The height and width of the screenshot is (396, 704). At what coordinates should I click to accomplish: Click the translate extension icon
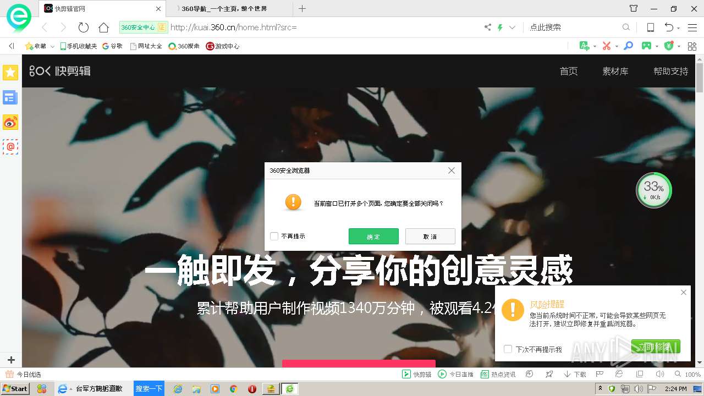click(584, 46)
